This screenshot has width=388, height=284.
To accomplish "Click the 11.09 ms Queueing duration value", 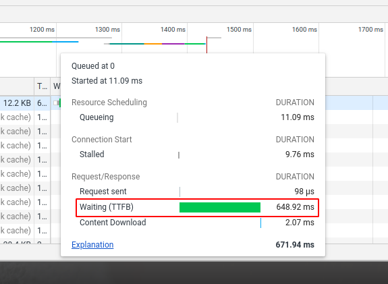I will [x=298, y=117].
